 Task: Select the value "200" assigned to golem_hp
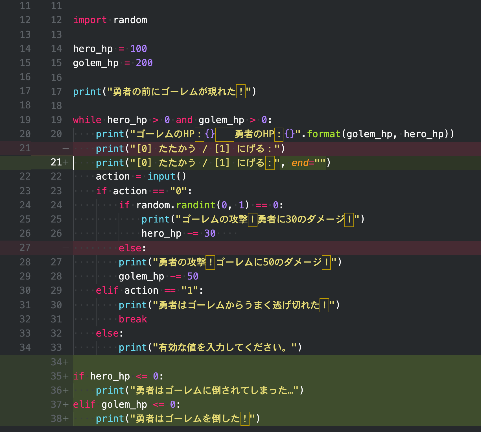click(144, 63)
